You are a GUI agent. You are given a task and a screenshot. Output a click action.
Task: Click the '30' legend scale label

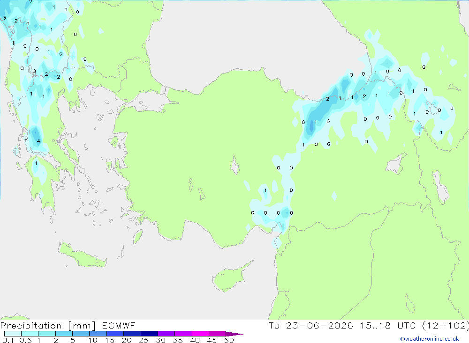(160, 340)
